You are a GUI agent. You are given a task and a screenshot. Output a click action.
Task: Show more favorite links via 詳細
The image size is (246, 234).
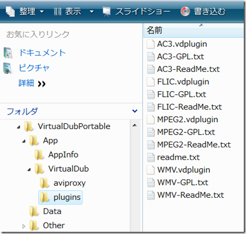pyautogui.click(x=27, y=83)
